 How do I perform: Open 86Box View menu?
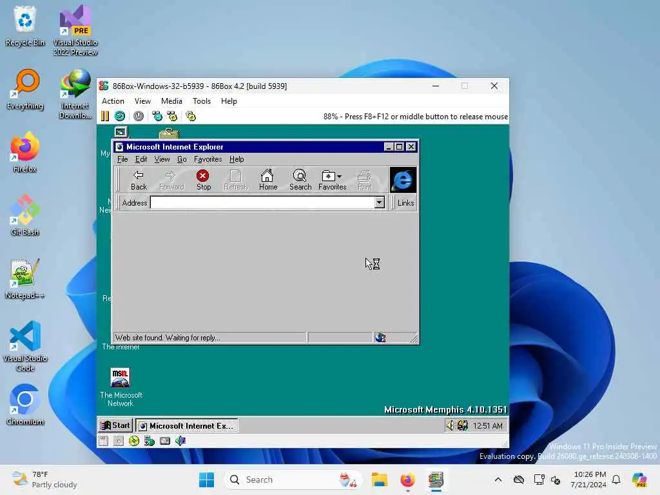click(142, 101)
